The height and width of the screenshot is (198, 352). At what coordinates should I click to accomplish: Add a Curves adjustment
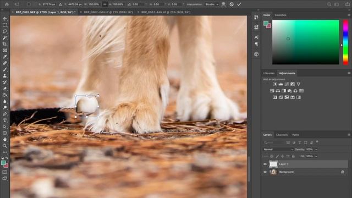287,84
